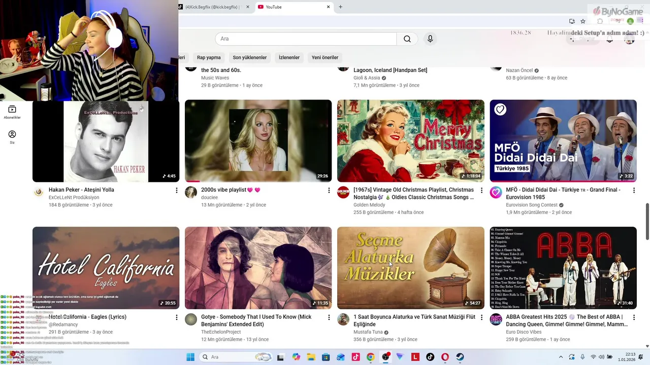Screen dimensions: 650x365
Task: Start voice search with the microphone icon
Action: [430, 39]
